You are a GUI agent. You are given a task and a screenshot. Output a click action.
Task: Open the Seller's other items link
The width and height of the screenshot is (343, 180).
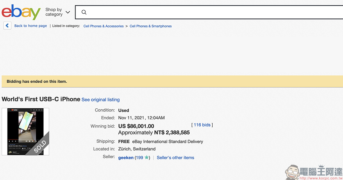click(x=175, y=158)
